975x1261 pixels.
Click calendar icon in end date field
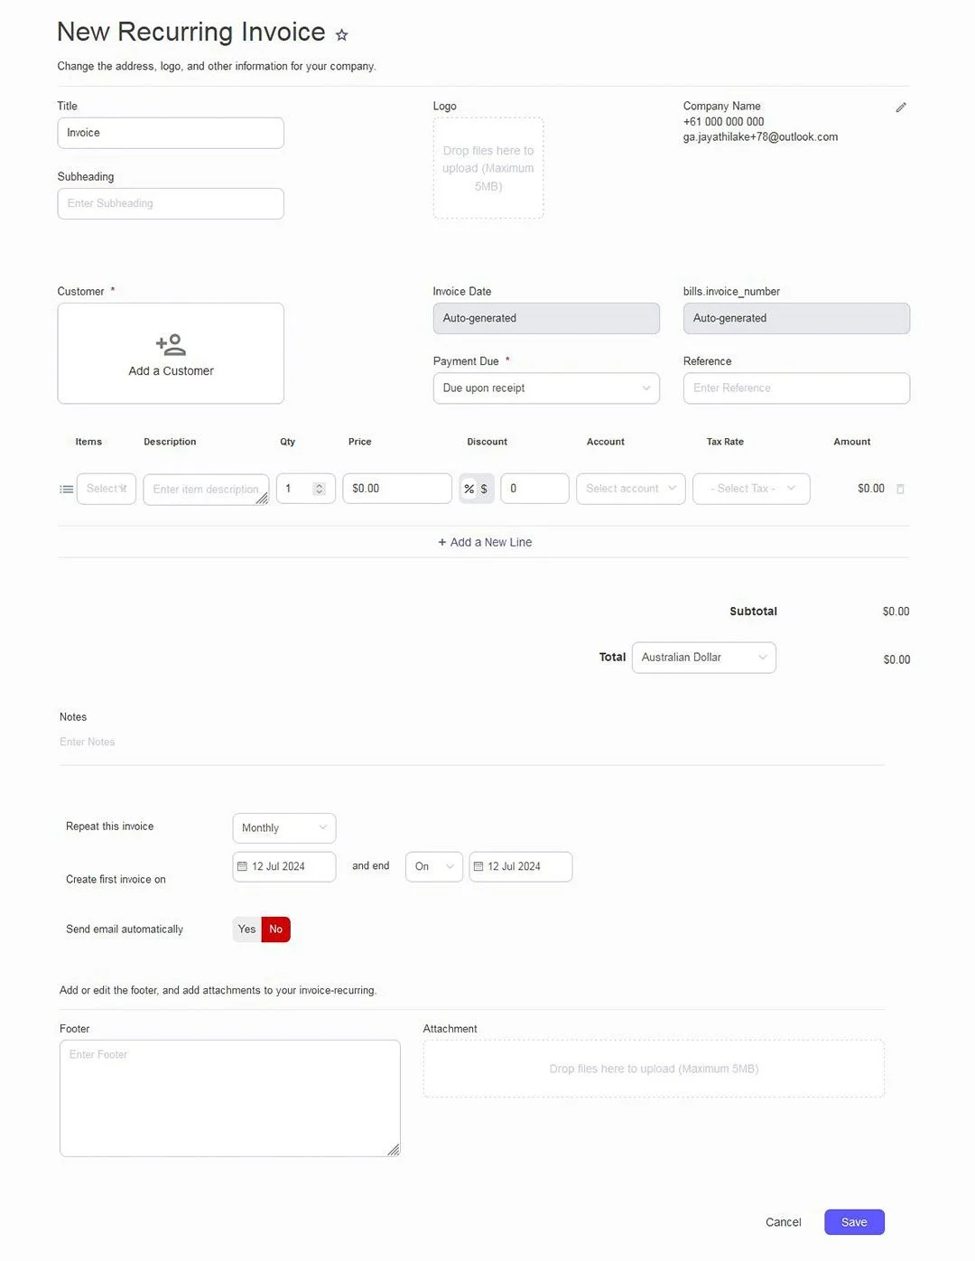(478, 866)
